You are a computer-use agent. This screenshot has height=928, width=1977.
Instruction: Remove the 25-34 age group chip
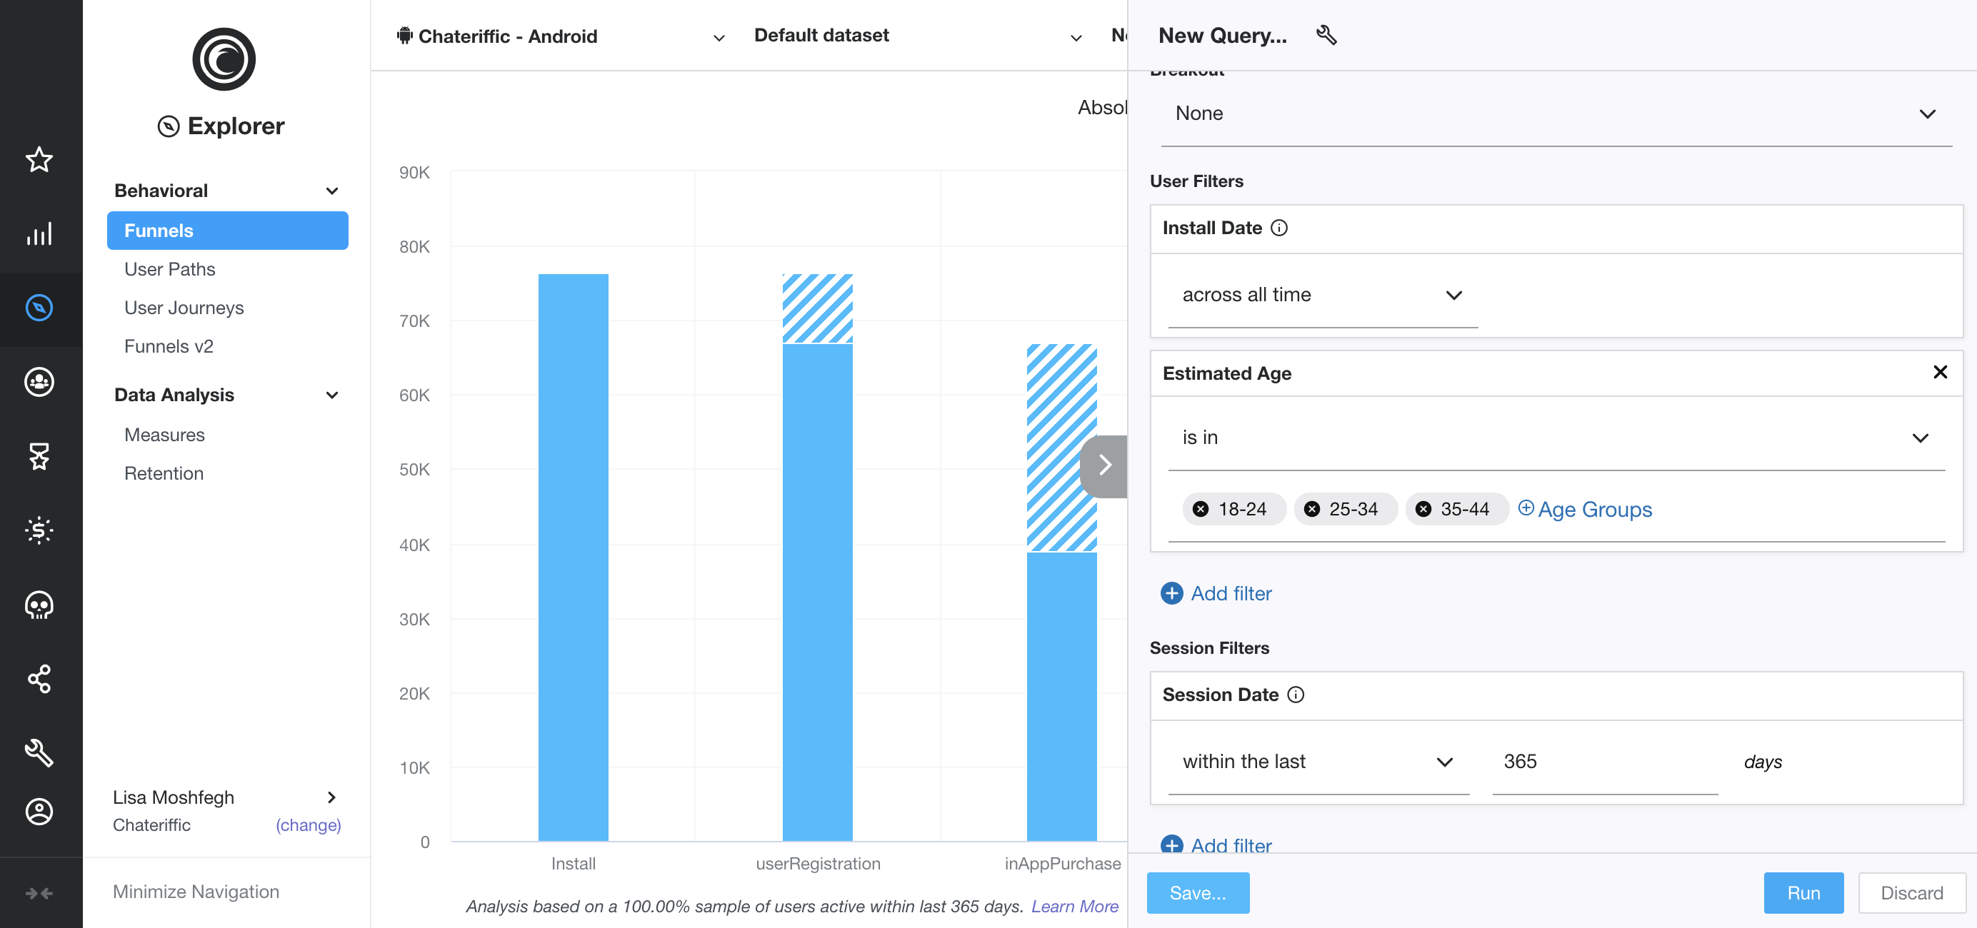(x=1312, y=509)
